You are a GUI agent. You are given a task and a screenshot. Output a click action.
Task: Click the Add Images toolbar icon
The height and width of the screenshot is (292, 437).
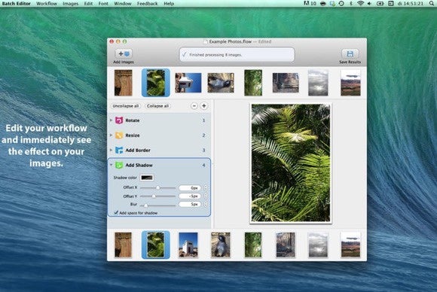124,53
